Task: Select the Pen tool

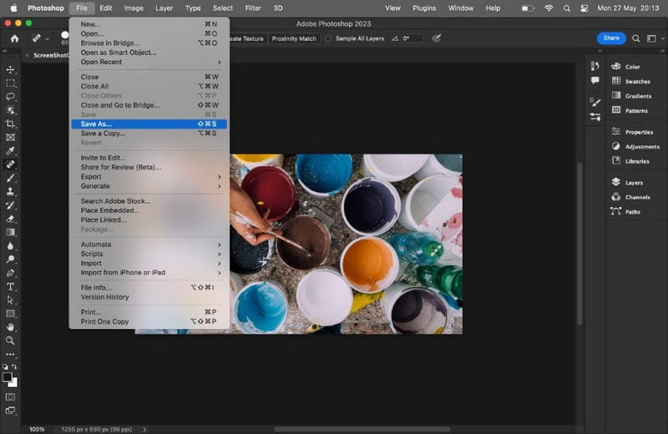Action: click(x=10, y=273)
